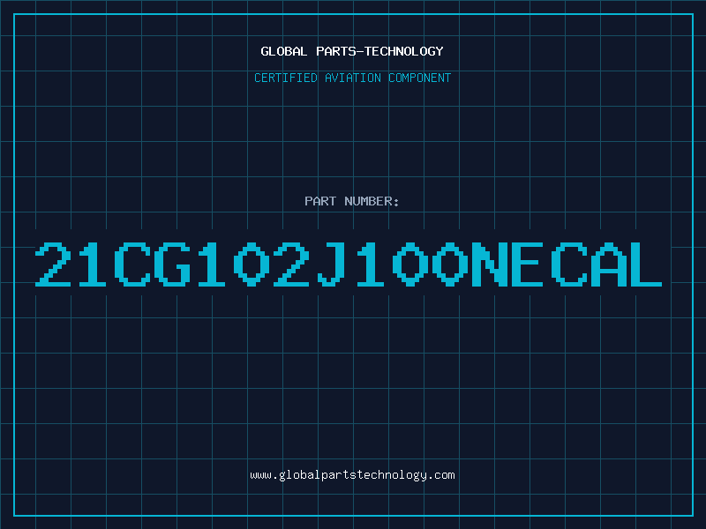This screenshot has width=706, height=529.
Task: Click the PART NUMBER: label
Action: tap(352, 201)
